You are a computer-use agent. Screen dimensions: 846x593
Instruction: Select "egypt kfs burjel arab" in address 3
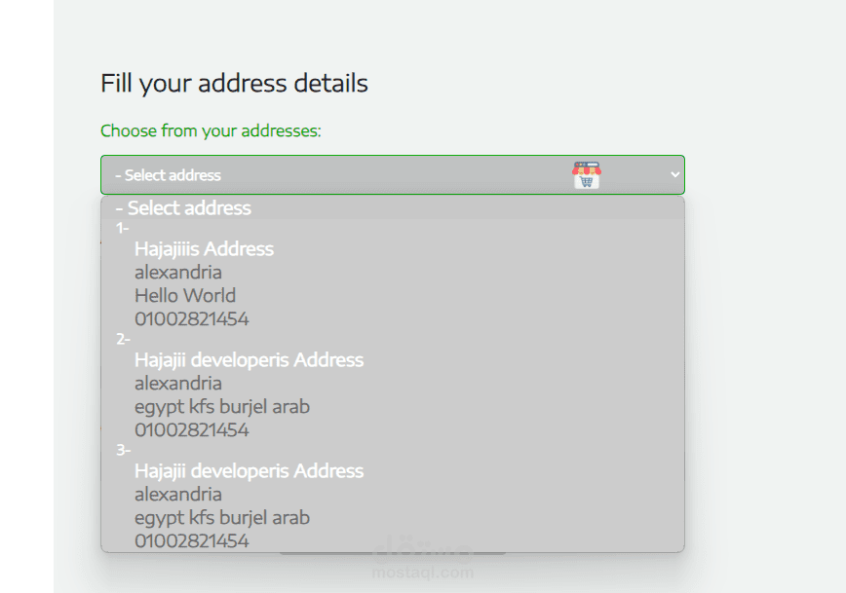click(x=222, y=518)
